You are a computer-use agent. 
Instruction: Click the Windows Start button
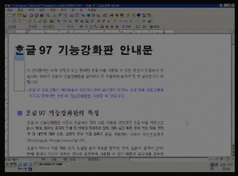pyautogui.click(x=11, y=164)
